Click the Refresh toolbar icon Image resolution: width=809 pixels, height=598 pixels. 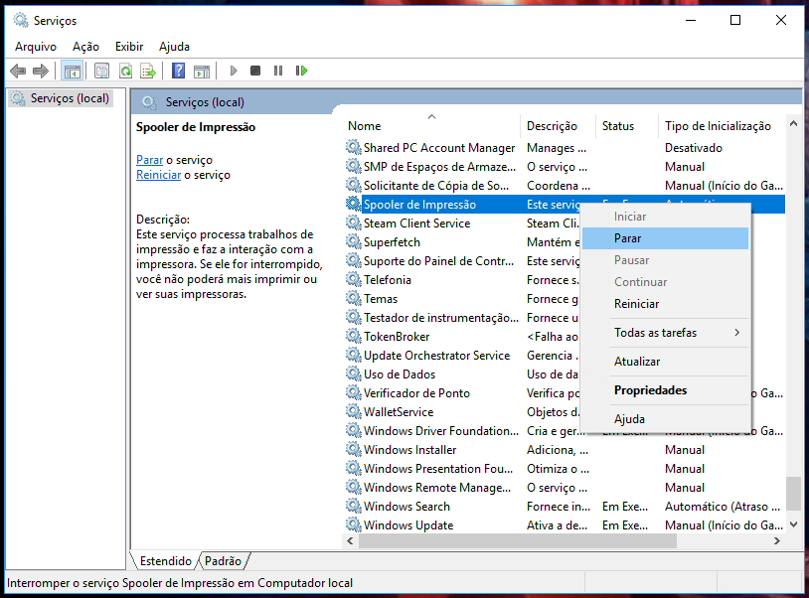click(x=125, y=71)
